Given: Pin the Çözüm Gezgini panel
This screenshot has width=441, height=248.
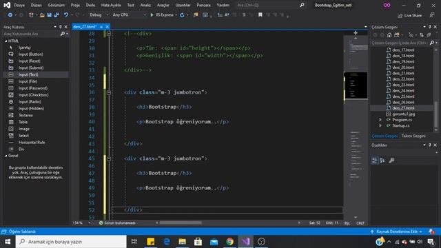Looking at the screenshot, I should pos(430,27).
